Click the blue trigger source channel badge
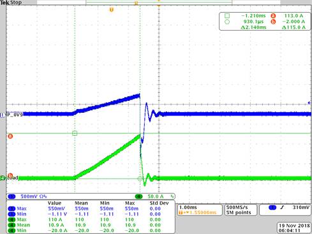This screenshot has width=312, height=234. [x=272, y=207]
